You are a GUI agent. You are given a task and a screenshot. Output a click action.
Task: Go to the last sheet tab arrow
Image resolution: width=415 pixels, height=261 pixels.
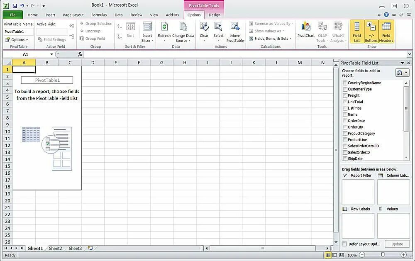(22, 248)
